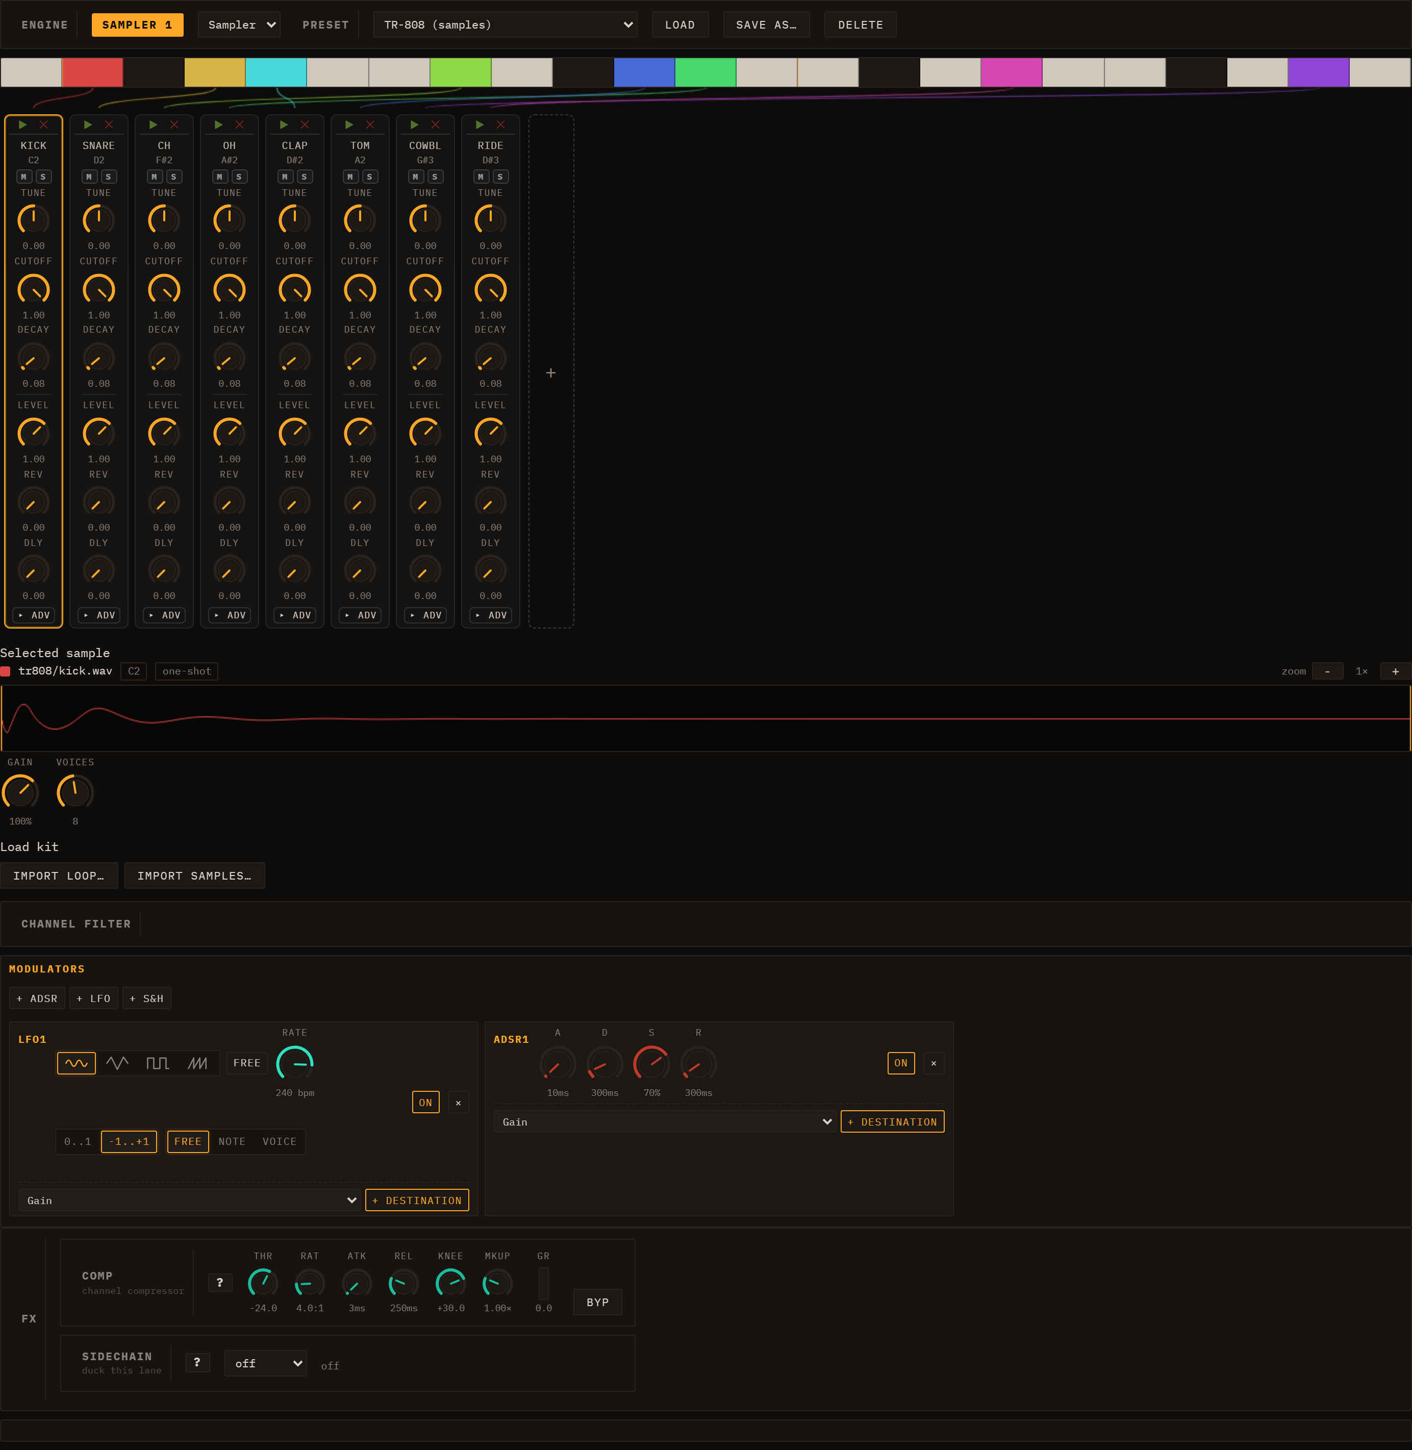Click the red keyboard key for KICK

pyautogui.click(x=93, y=72)
